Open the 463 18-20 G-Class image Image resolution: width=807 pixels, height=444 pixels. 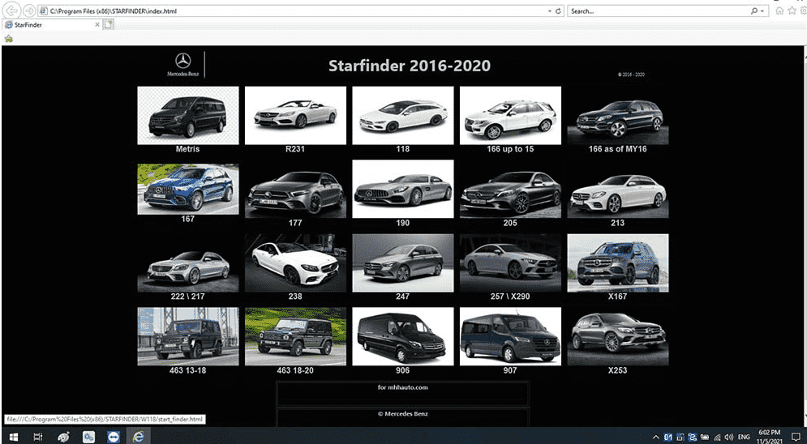(295, 336)
